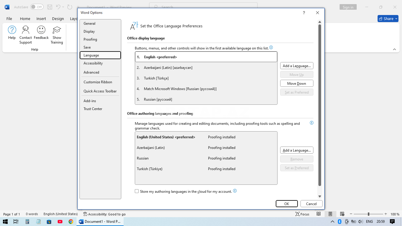Click info icon beside authoring languages description

tap(312, 123)
